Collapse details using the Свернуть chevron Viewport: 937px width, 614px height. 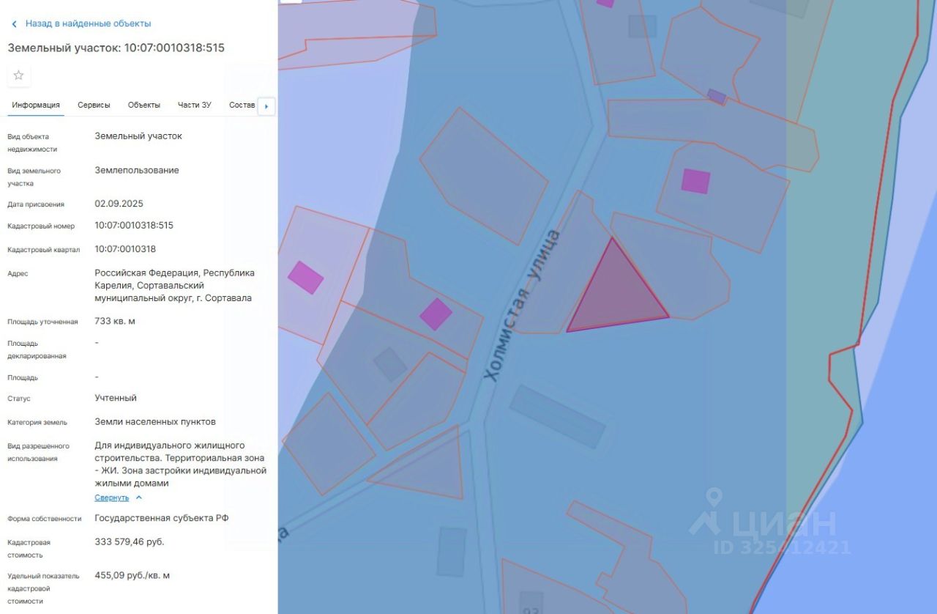click(139, 498)
